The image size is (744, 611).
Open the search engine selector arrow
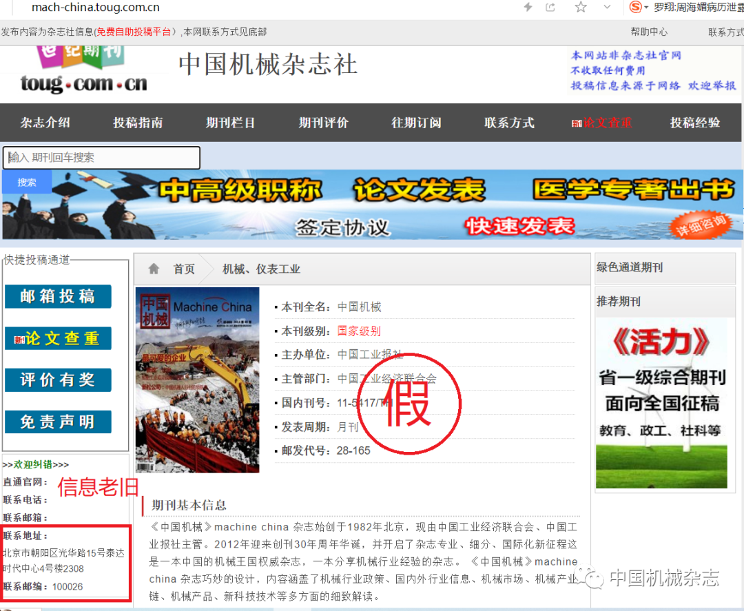(x=646, y=8)
